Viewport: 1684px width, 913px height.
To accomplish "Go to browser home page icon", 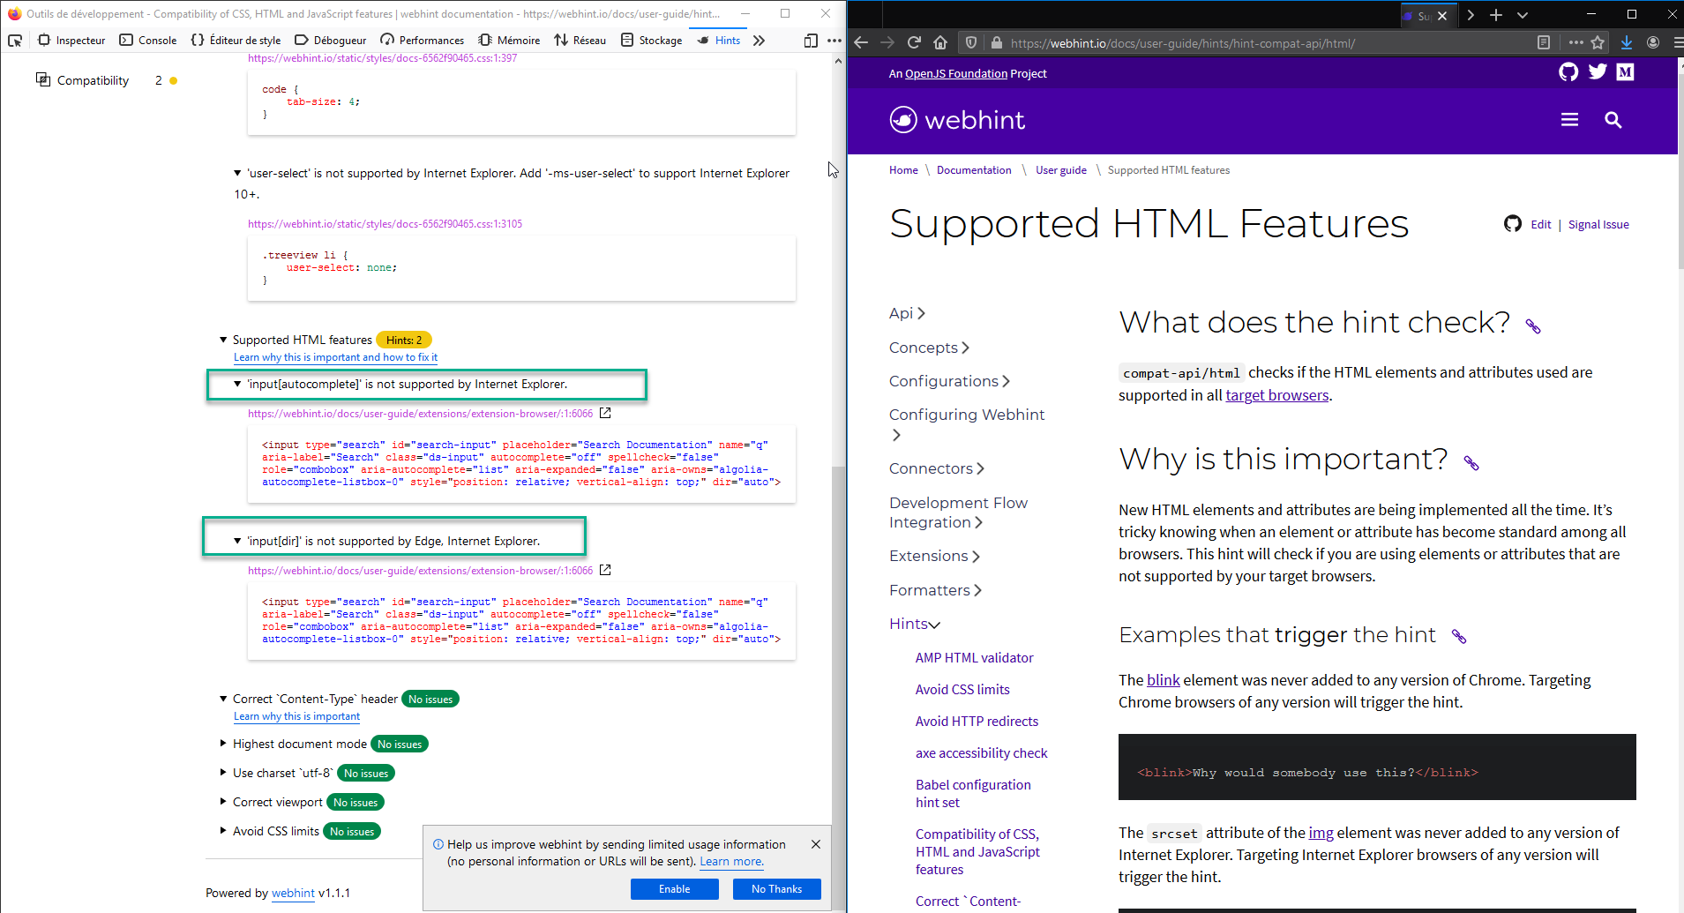I will 940,42.
